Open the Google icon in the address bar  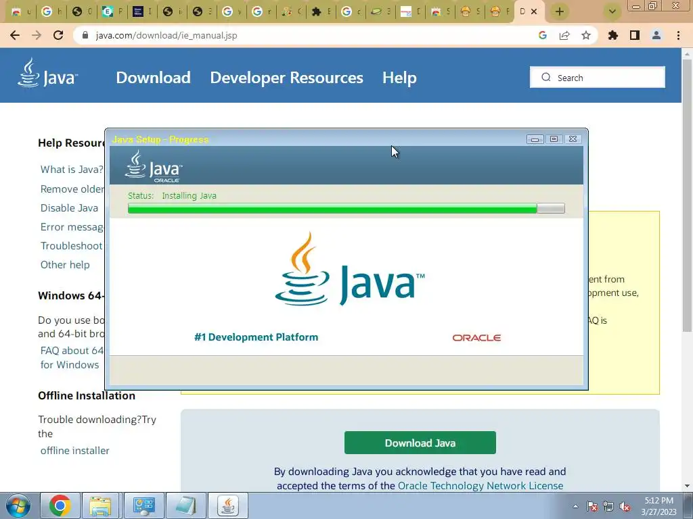point(543,35)
